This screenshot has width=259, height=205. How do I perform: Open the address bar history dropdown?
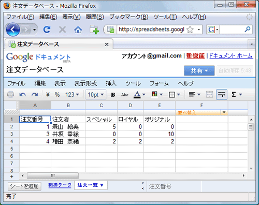click(x=199, y=30)
